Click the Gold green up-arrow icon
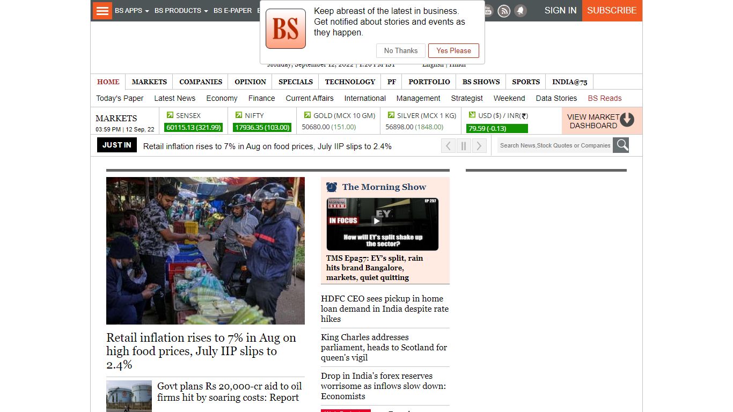The image size is (733, 412). [x=307, y=115]
